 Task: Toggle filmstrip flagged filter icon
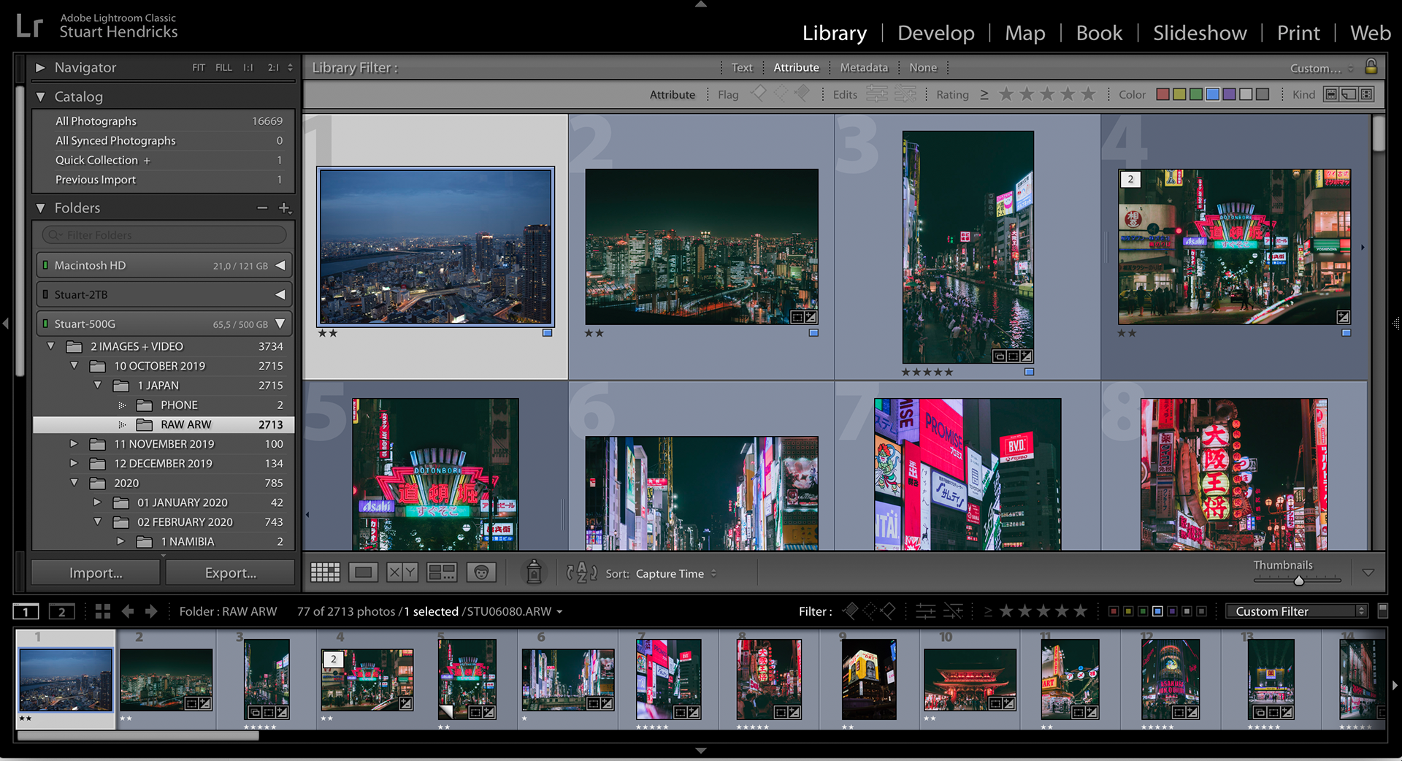(850, 611)
